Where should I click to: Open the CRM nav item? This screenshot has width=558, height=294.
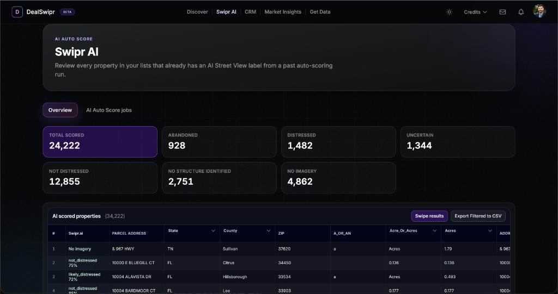point(250,12)
